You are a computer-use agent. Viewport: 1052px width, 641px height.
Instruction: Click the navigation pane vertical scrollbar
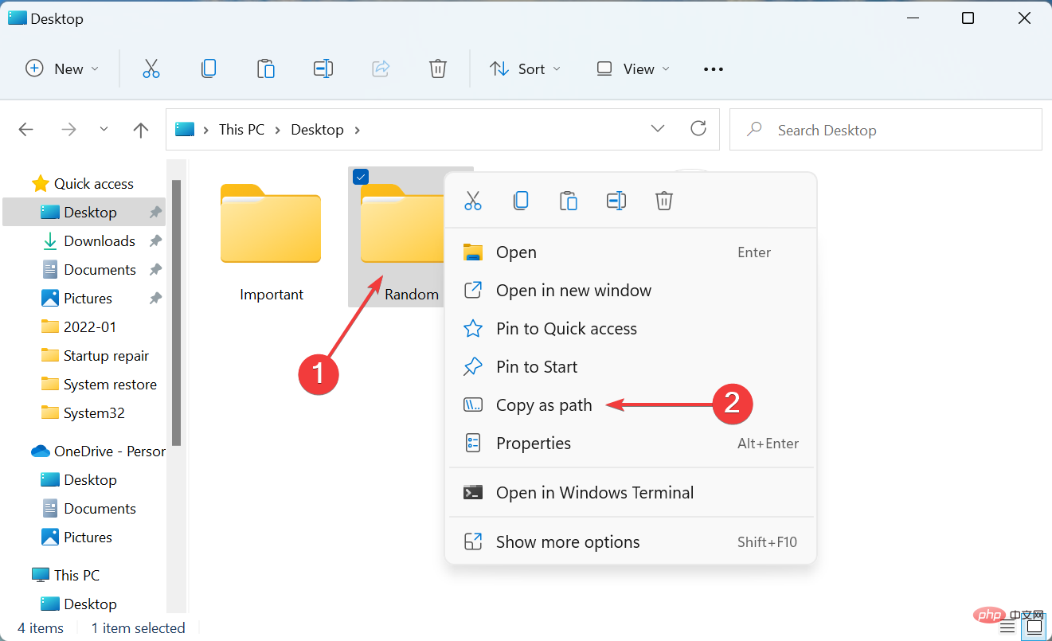coord(177,312)
